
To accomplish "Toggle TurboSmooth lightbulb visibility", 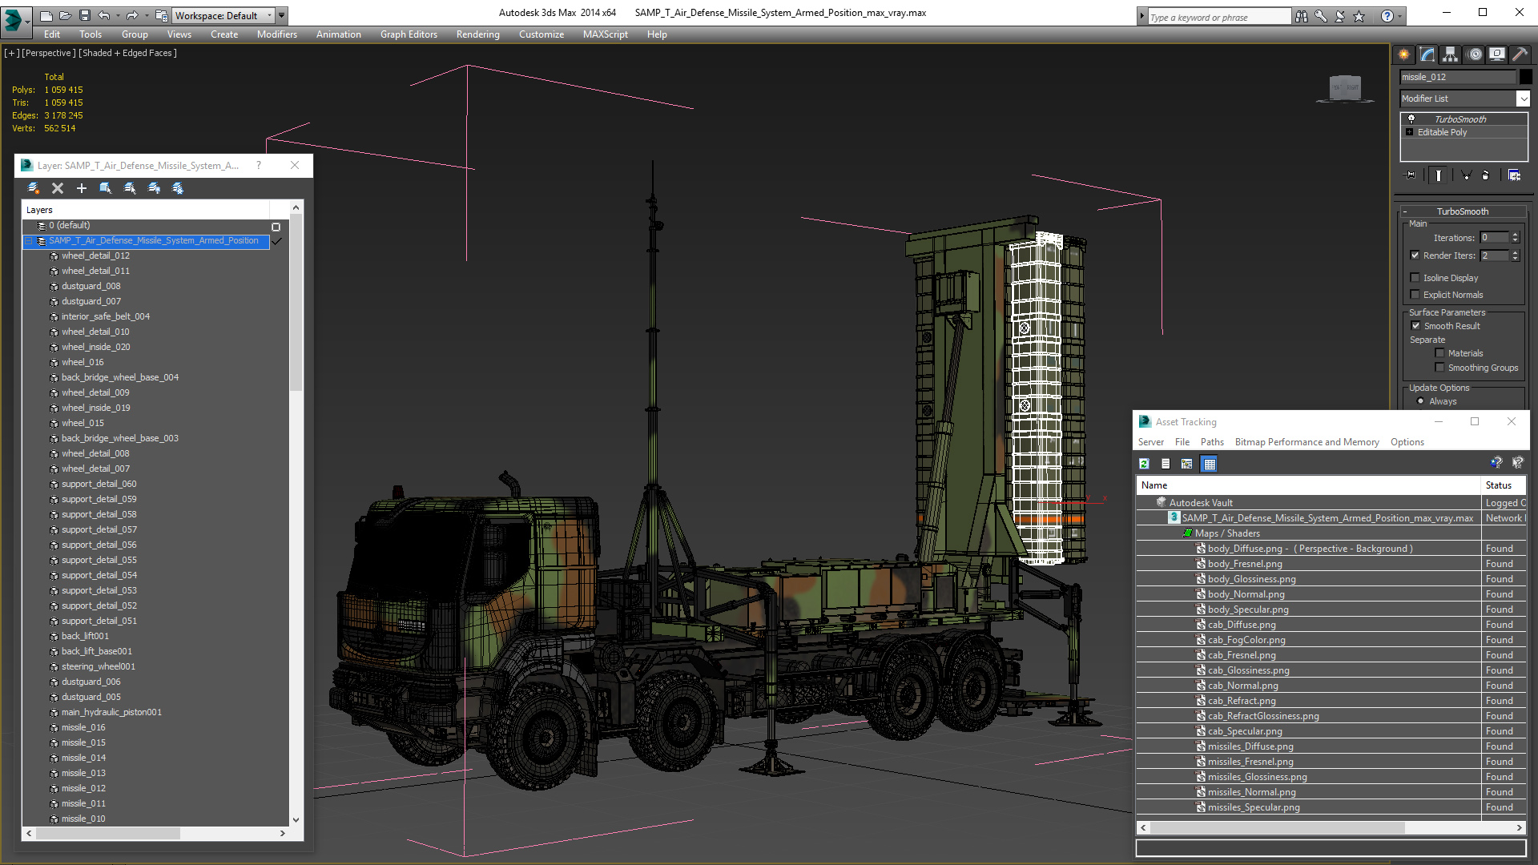I will tap(1411, 119).
